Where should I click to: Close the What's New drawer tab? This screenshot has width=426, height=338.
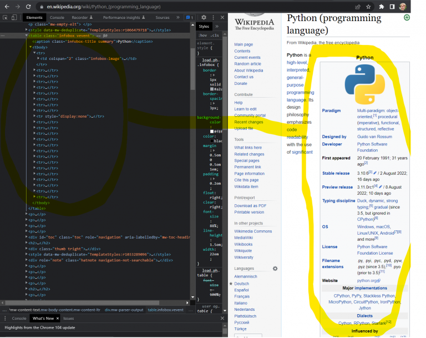tap(58, 319)
